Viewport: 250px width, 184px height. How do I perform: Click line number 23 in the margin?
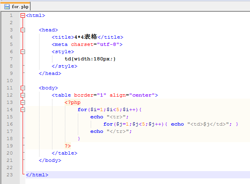point(10,175)
